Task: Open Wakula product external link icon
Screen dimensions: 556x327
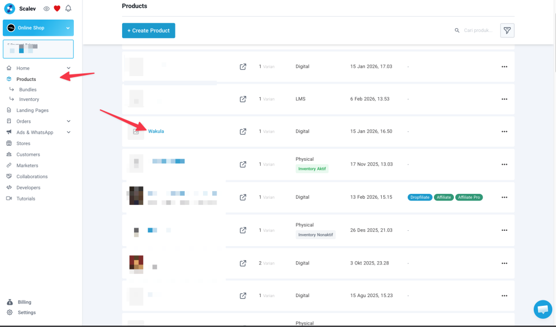Action: click(x=243, y=131)
